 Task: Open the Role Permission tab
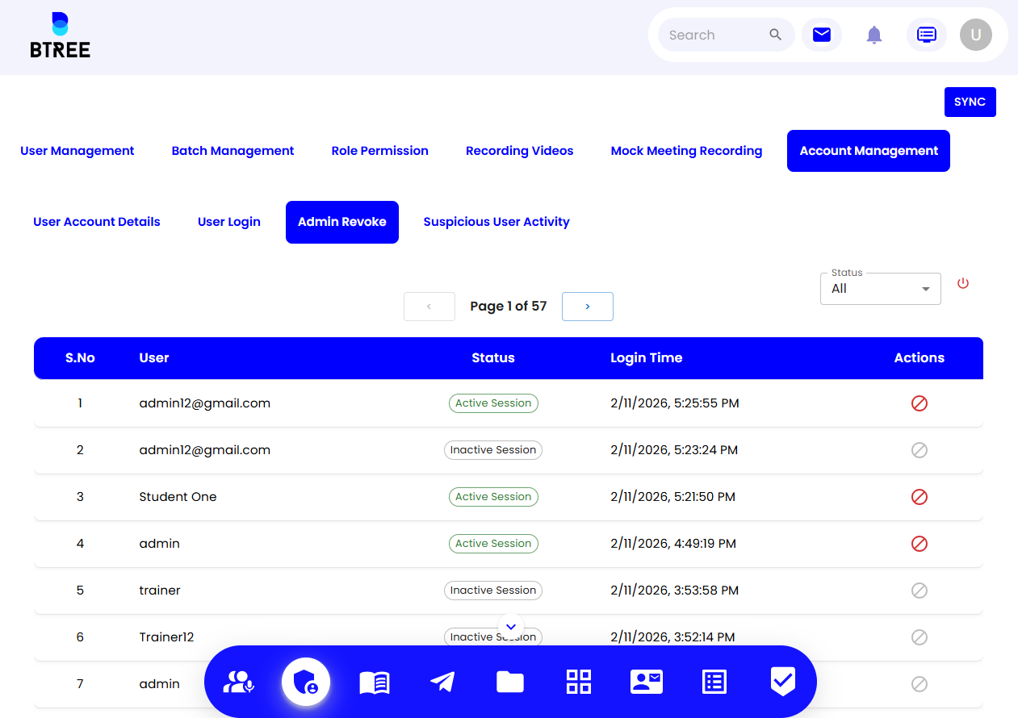pos(380,151)
